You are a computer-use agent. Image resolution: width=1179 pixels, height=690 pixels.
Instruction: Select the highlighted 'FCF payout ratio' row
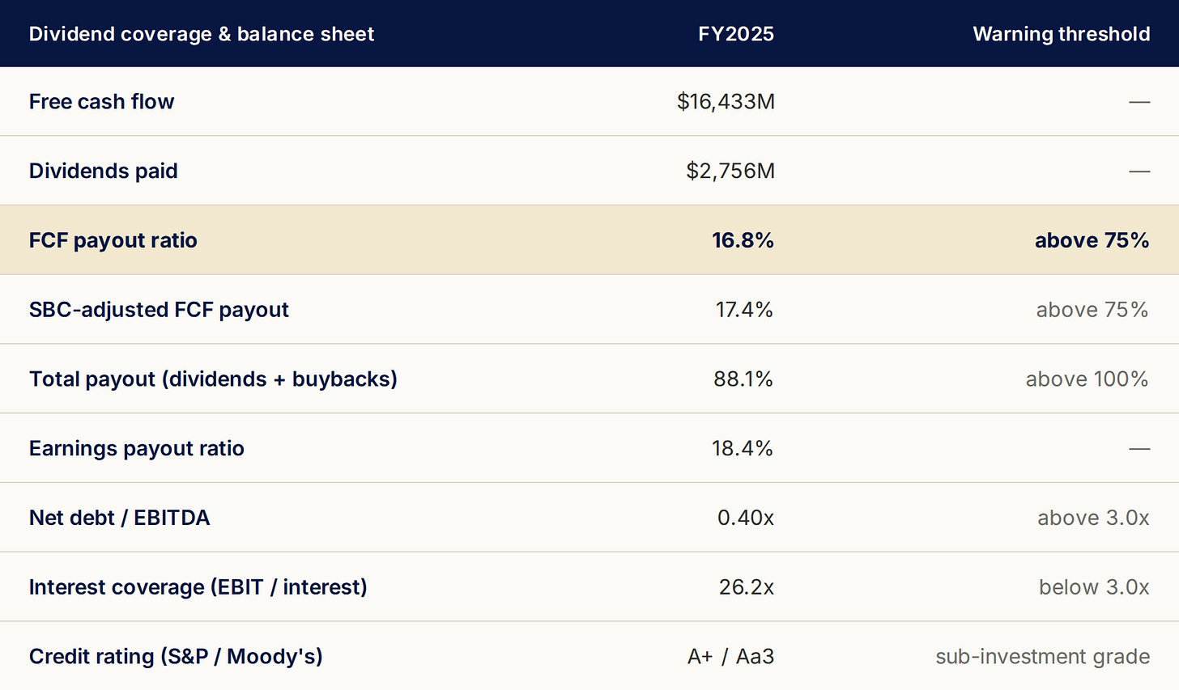(x=589, y=240)
